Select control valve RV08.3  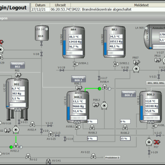coord(92,128)
